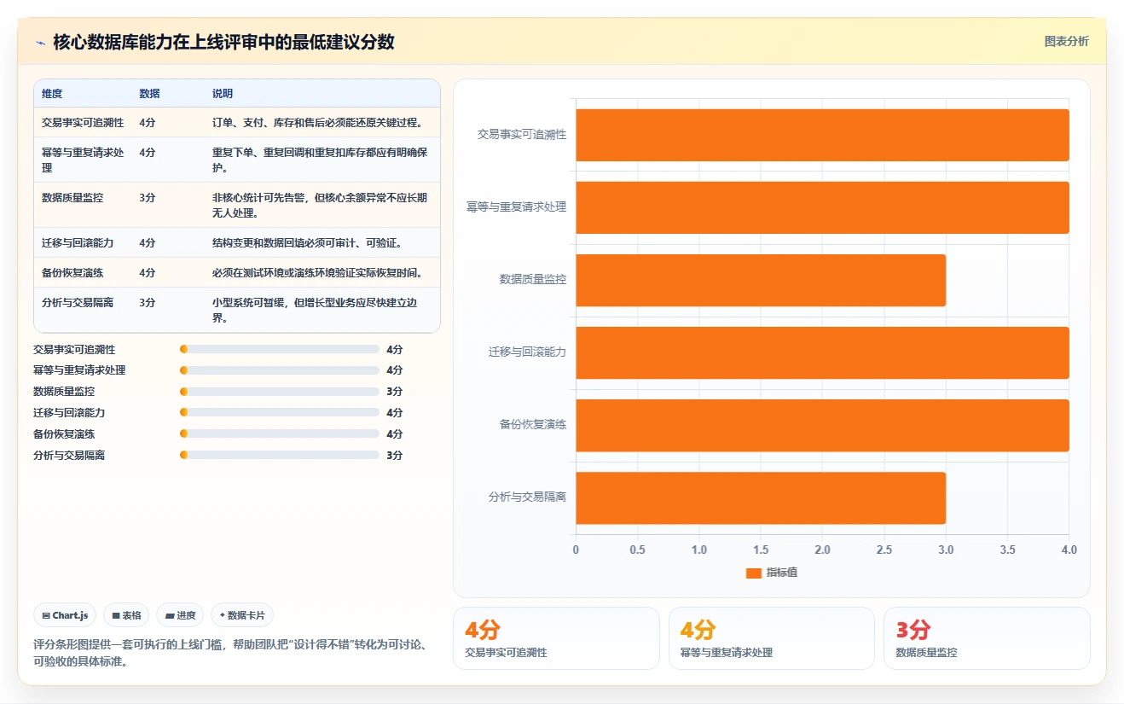This screenshot has height=704, width=1124.
Task: Click the footer paragraph starting 评分条形图提供
Action: [230, 653]
